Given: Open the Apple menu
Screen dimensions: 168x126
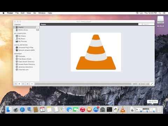Looking at the screenshot, I should [x=3, y=13].
